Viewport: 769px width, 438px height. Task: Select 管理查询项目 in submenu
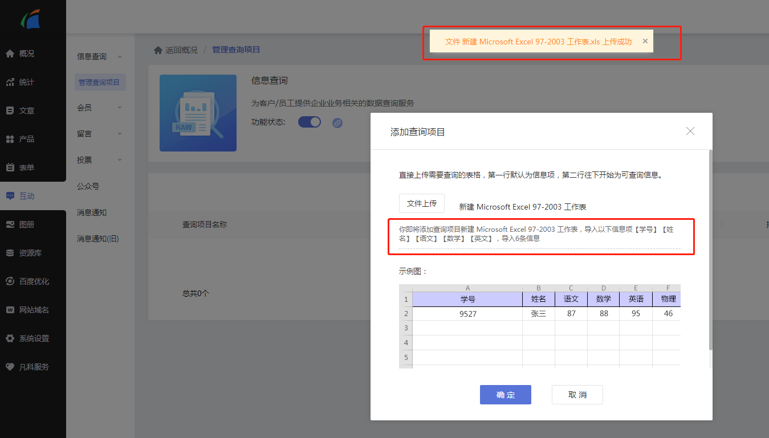click(x=100, y=82)
